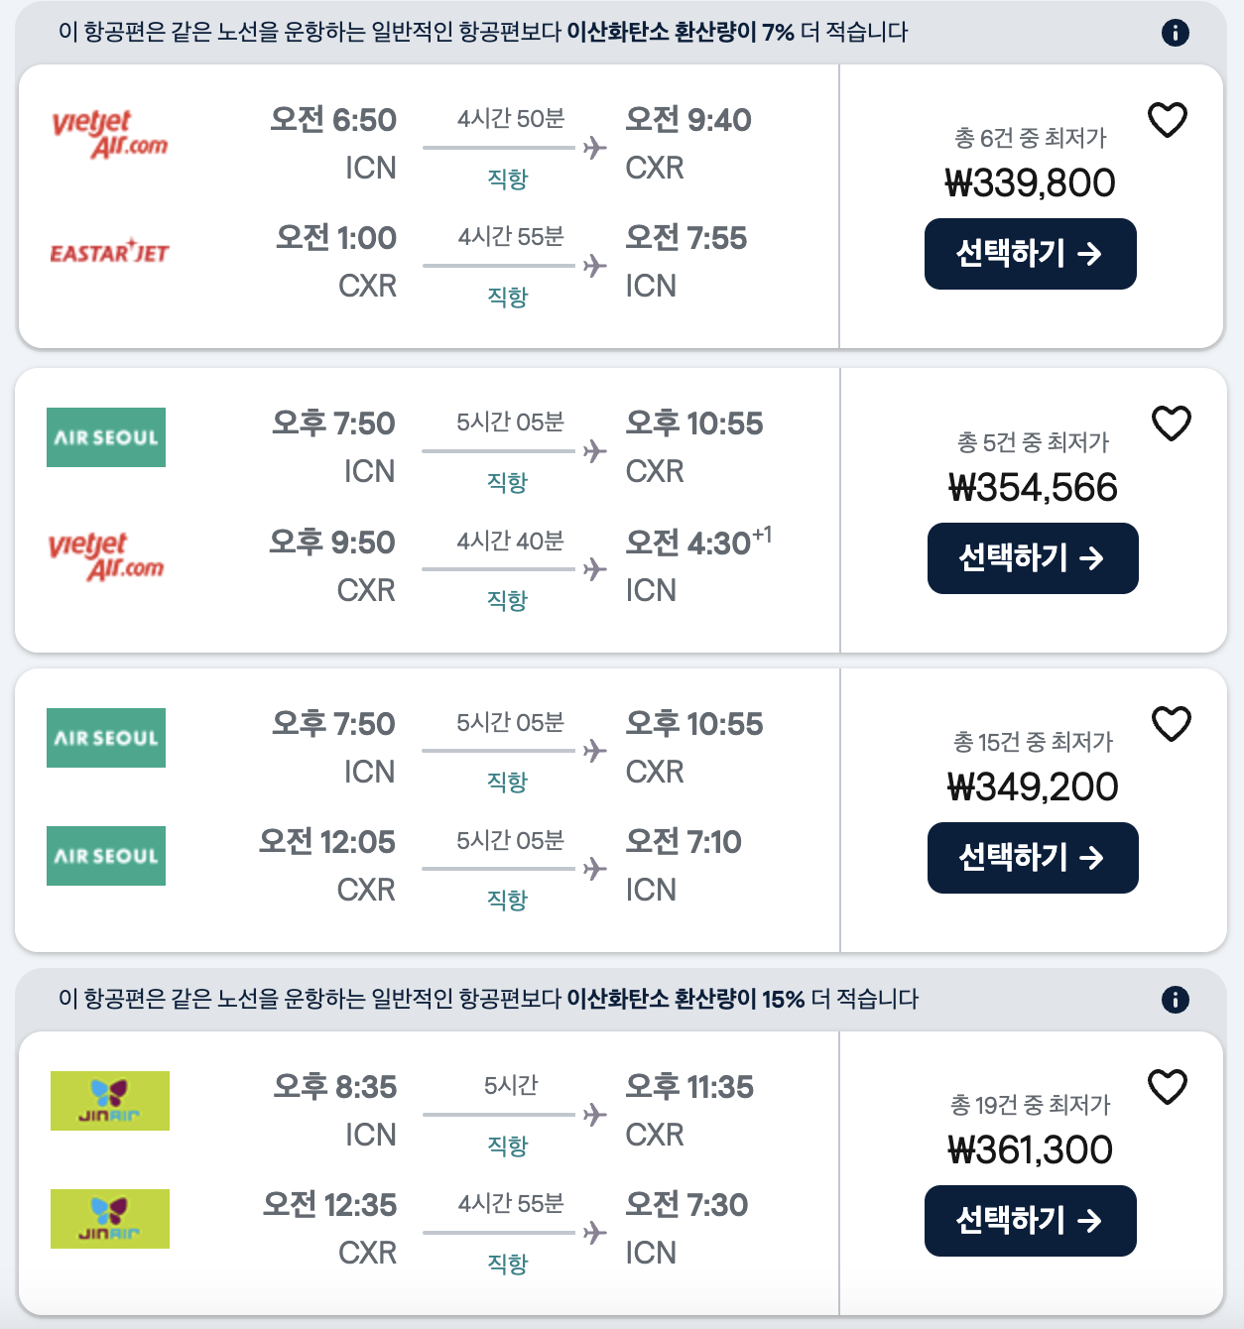1244x1329 pixels.
Task: Open details of the Jin Air flight card
Action: [x=427, y=1175]
